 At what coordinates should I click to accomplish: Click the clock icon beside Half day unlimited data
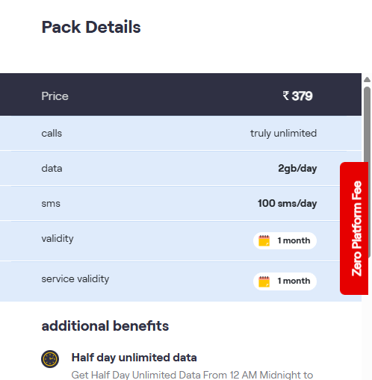50,359
